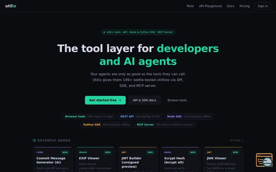This screenshot has width=276, height=172.
Task: Select the REST API pill
Action: click(x=140, y=117)
